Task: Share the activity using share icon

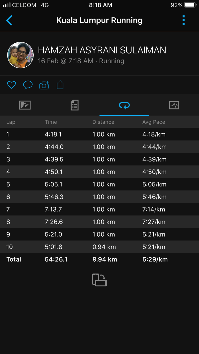Action: click(x=60, y=85)
